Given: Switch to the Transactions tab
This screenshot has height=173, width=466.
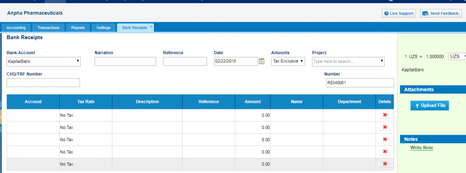Looking at the screenshot, I should [48, 28].
